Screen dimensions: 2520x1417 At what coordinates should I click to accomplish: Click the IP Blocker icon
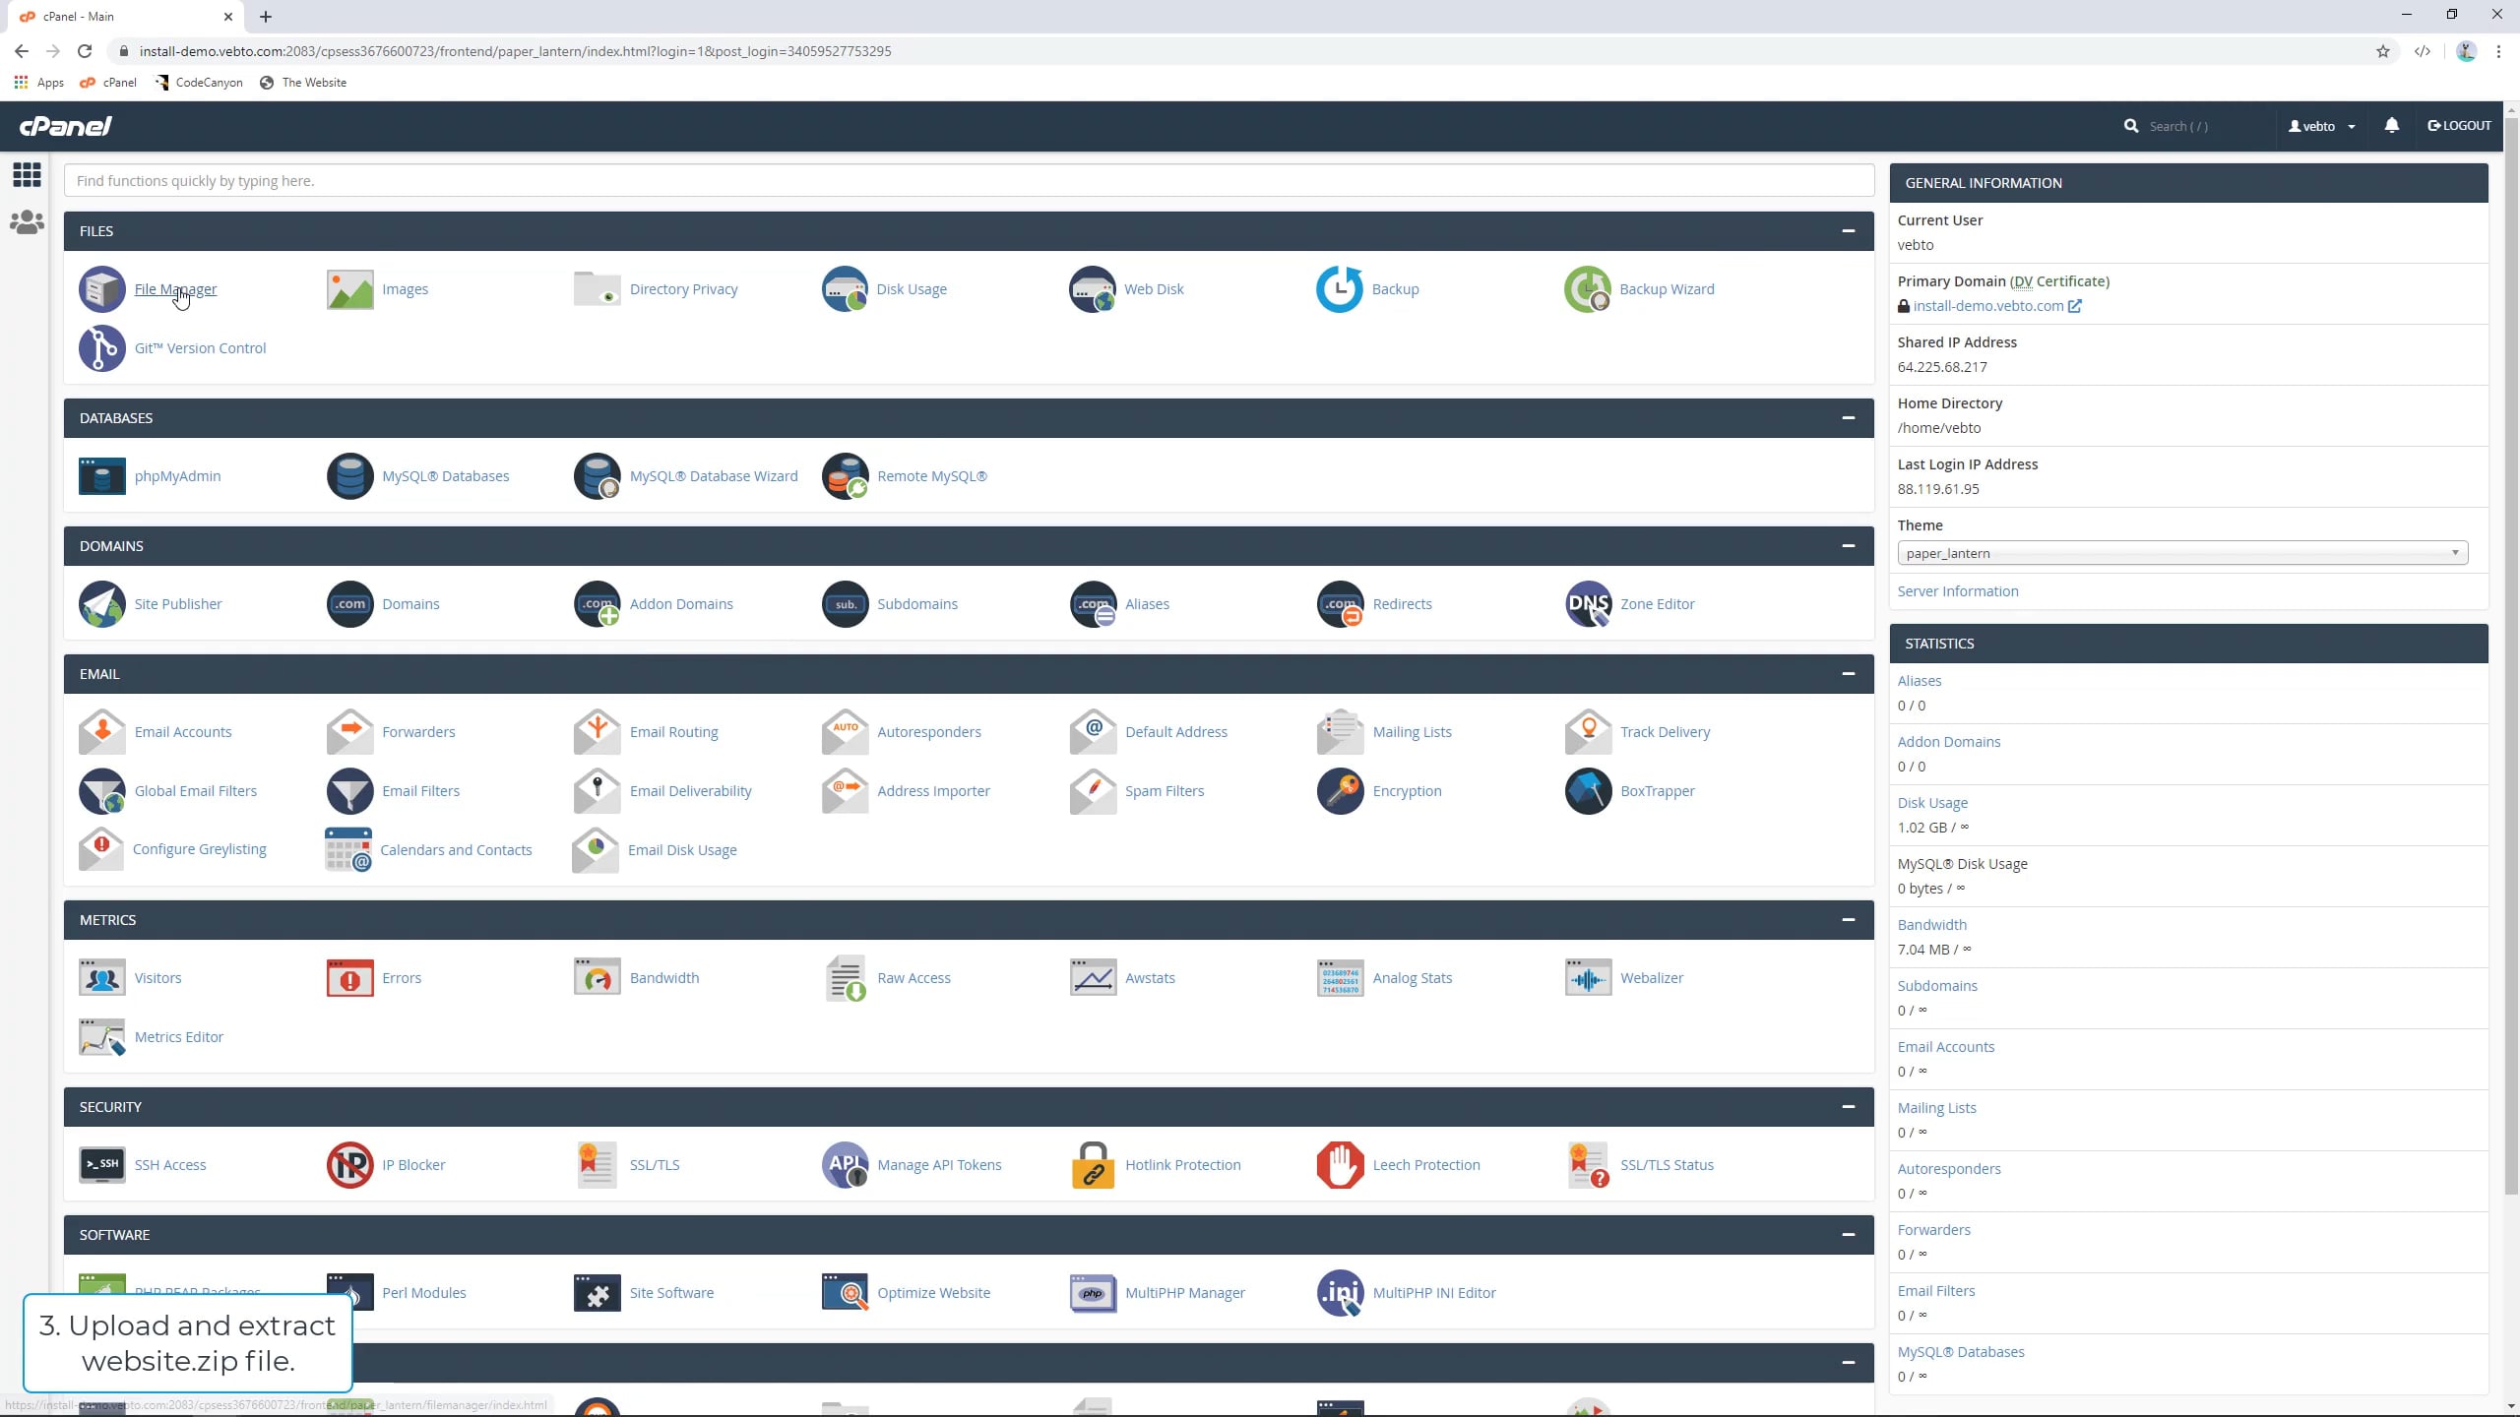(349, 1165)
